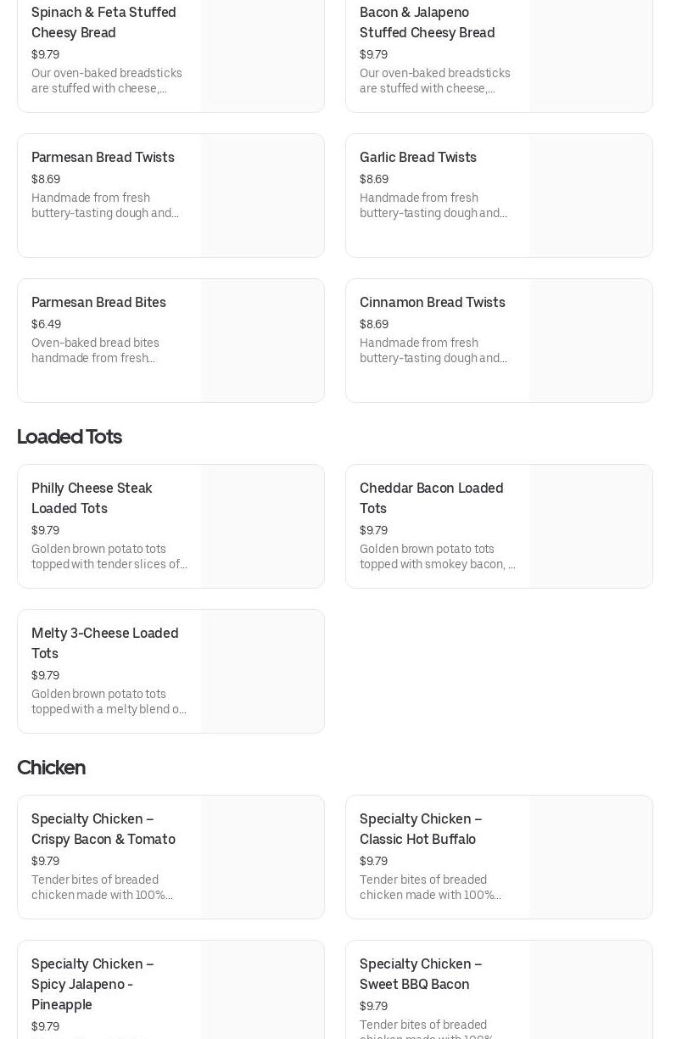This screenshot has width=682, height=1039.
Task: Select the Parmesan Bread Bites title
Action: point(98,303)
